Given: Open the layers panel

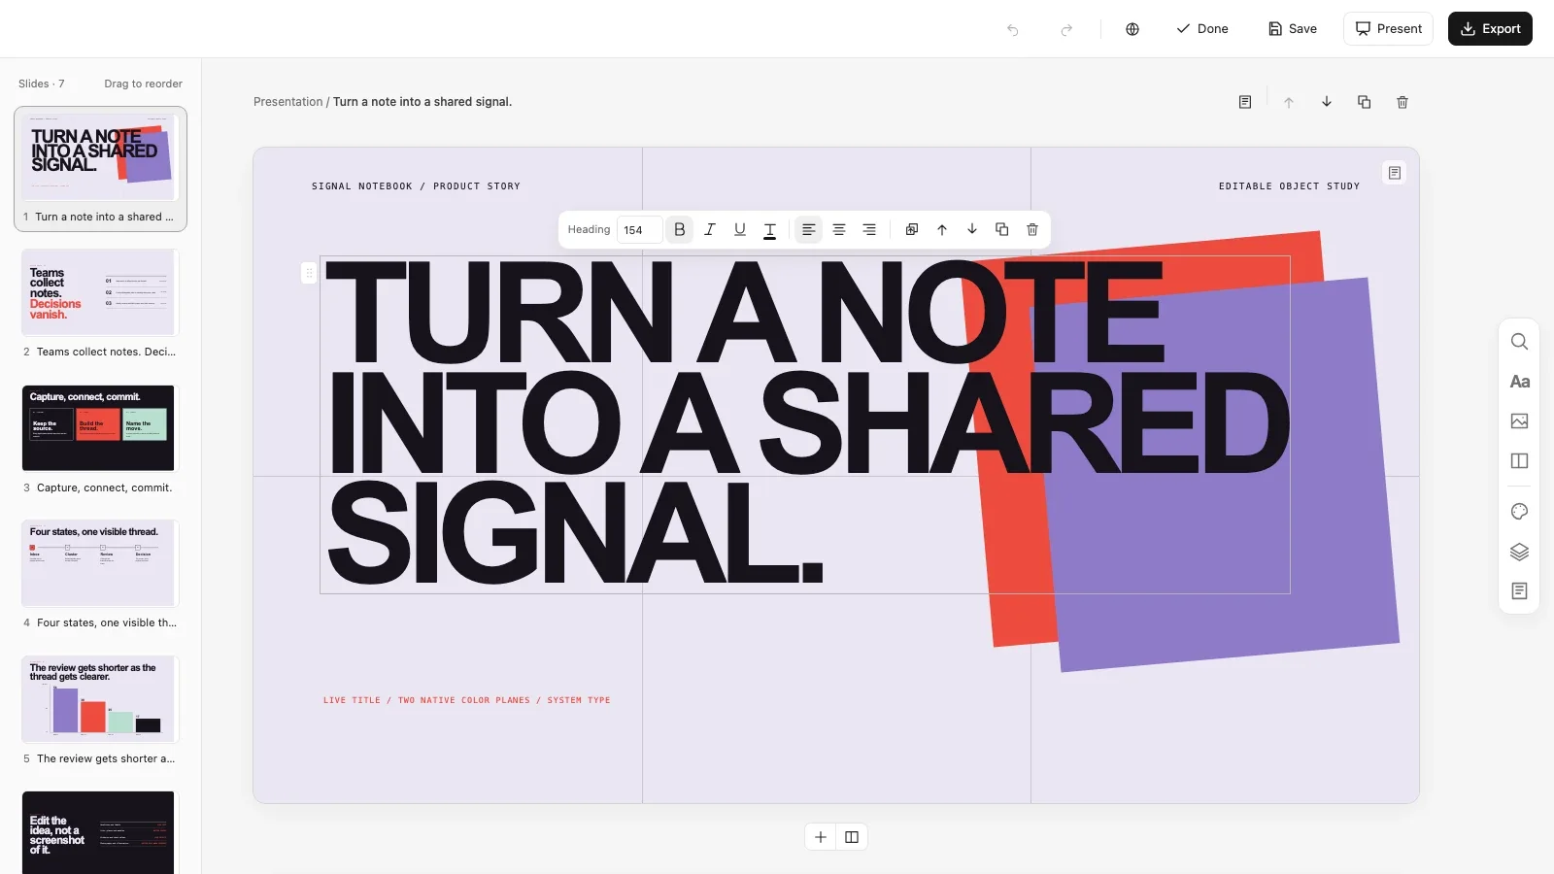Looking at the screenshot, I should 1520,552.
